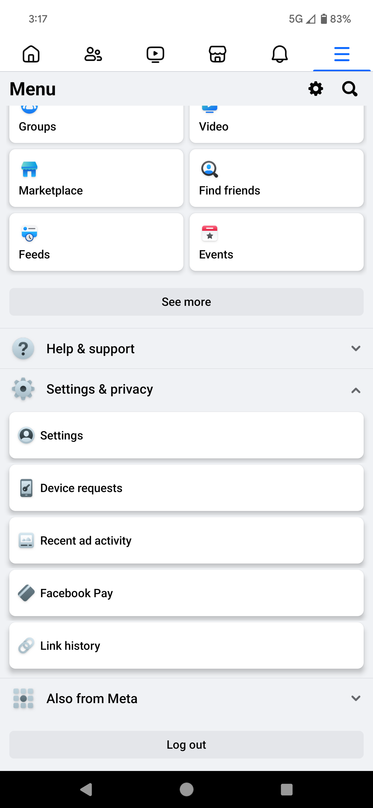The image size is (373, 808).
Task: Open the Feeds menu card
Action: pyautogui.click(x=96, y=242)
